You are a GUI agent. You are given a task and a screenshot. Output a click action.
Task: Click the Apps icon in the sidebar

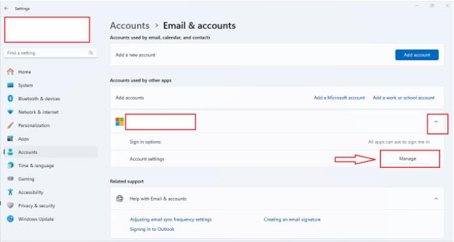[10, 138]
